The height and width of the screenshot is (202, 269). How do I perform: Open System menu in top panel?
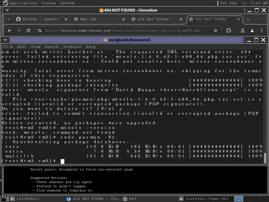point(67,3)
